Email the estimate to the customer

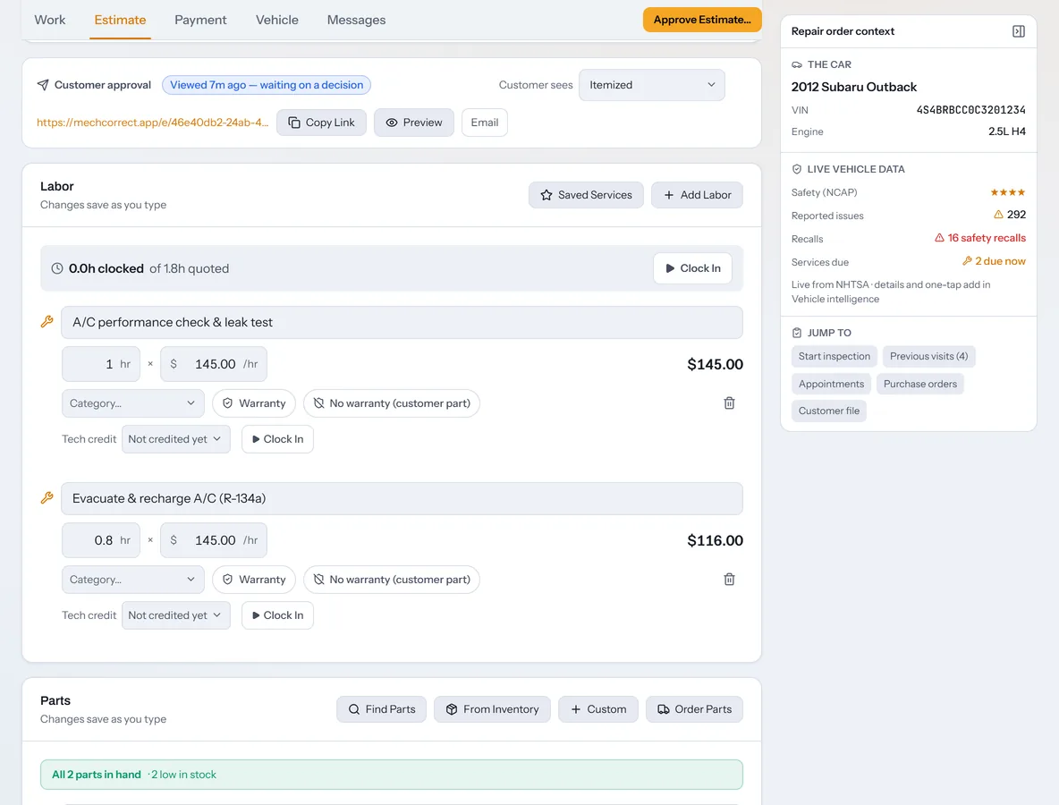(x=485, y=123)
